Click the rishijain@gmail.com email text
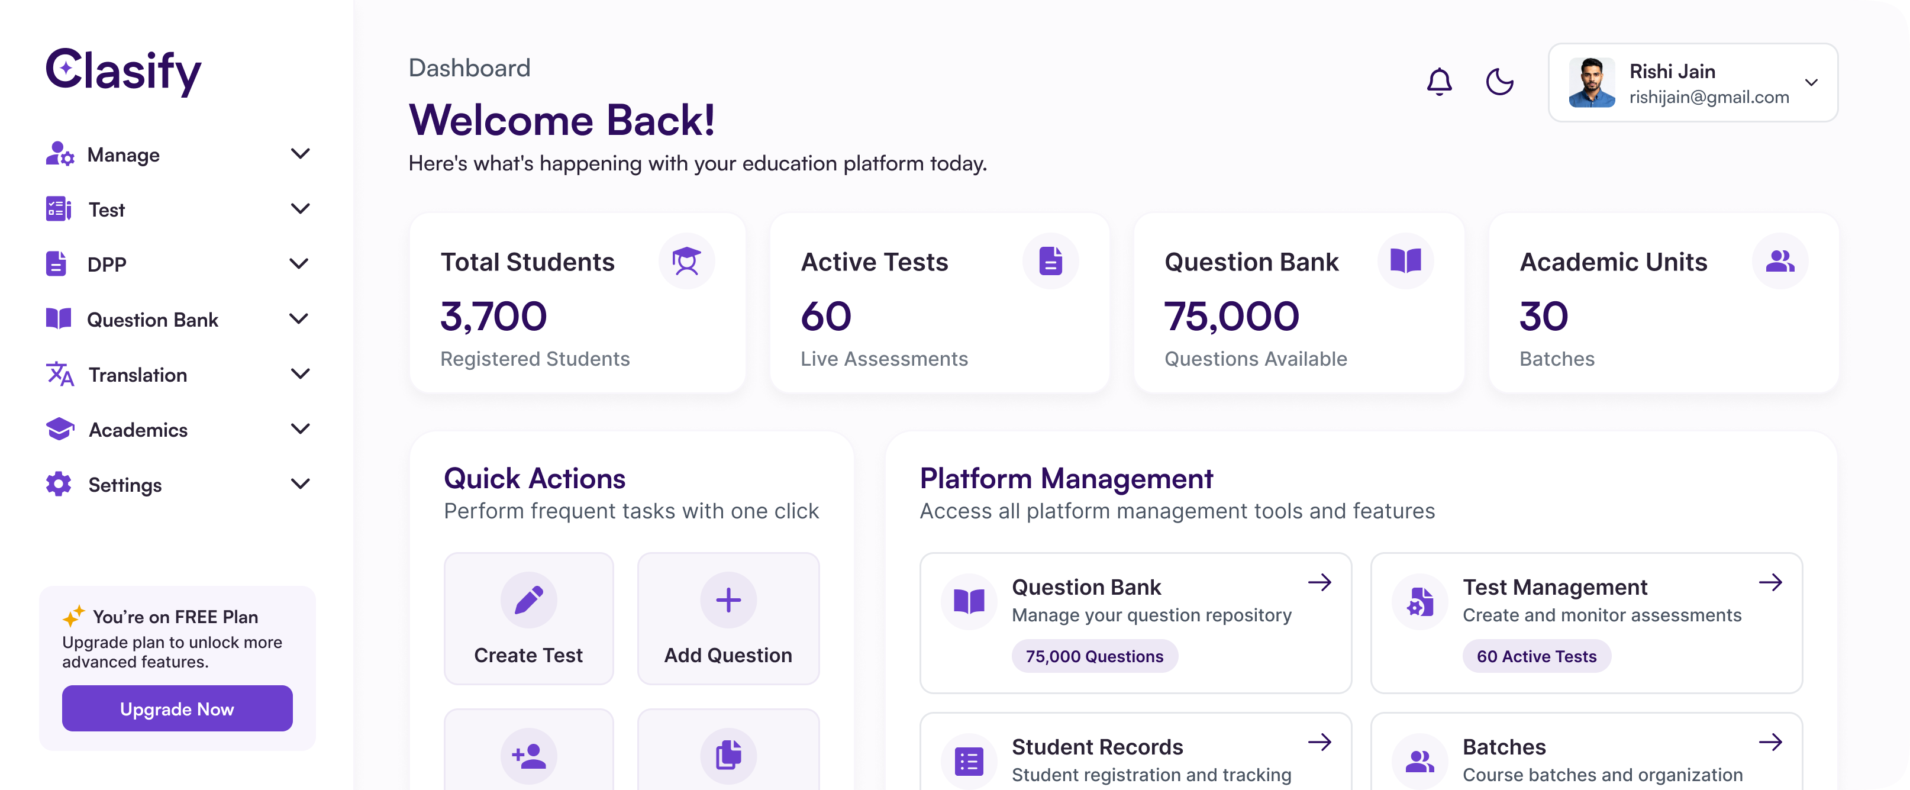Screen dimensions: 1910x790 coord(1709,97)
